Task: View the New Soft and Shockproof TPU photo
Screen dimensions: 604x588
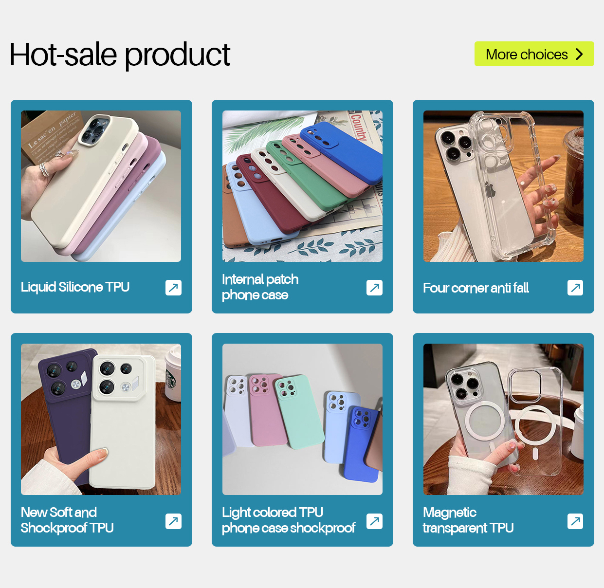Action: pos(101,419)
